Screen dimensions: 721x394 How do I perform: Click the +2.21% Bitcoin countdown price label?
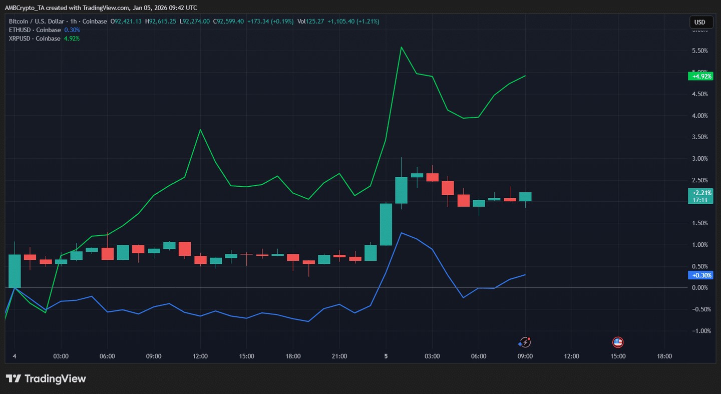(x=700, y=196)
